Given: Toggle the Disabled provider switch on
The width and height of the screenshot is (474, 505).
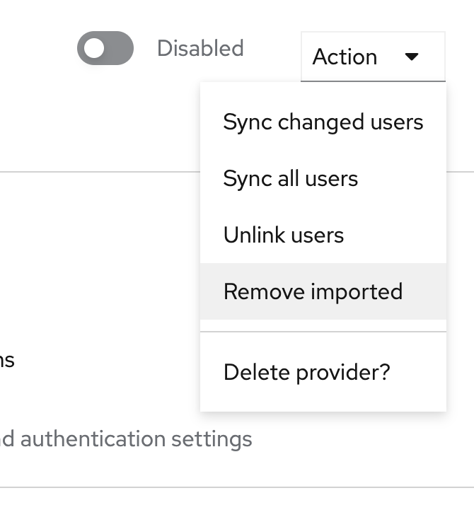Looking at the screenshot, I should point(105,48).
